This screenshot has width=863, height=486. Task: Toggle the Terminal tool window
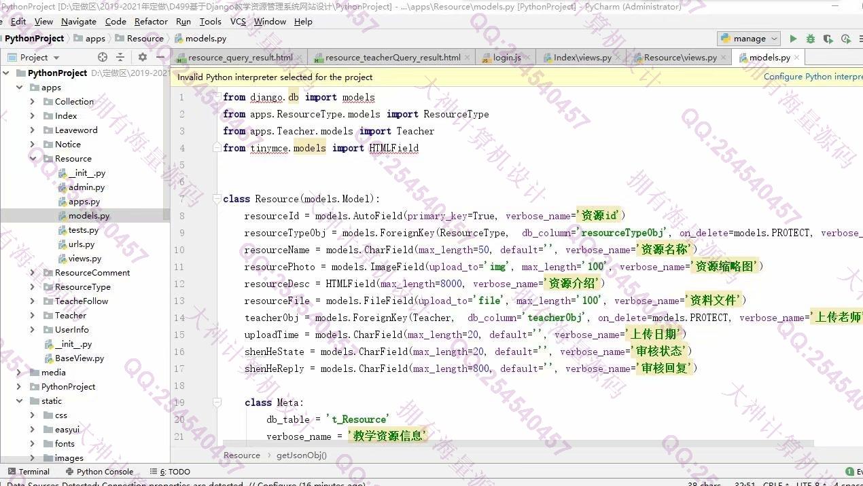29,471
